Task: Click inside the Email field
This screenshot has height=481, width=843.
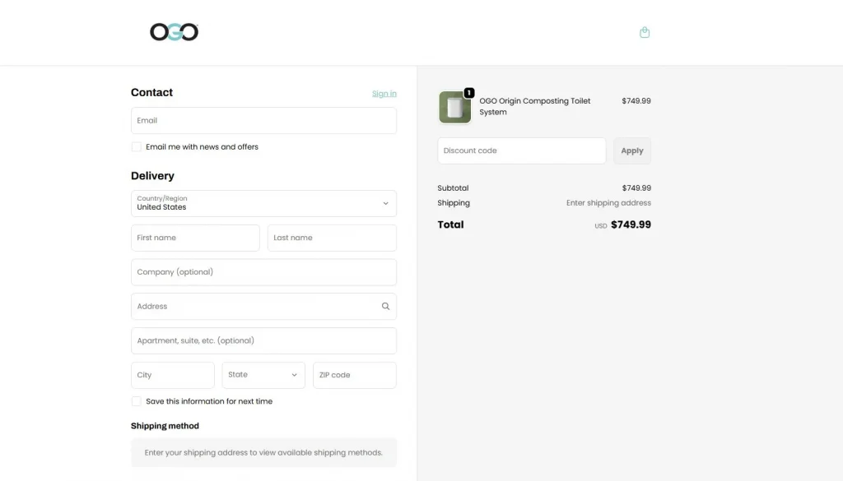Action: pos(263,120)
